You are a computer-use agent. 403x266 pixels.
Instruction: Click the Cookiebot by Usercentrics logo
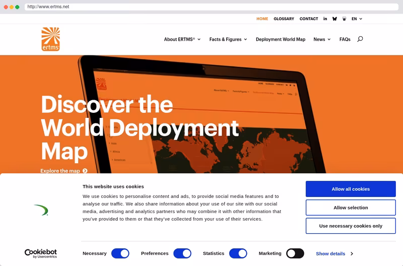point(41,253)
